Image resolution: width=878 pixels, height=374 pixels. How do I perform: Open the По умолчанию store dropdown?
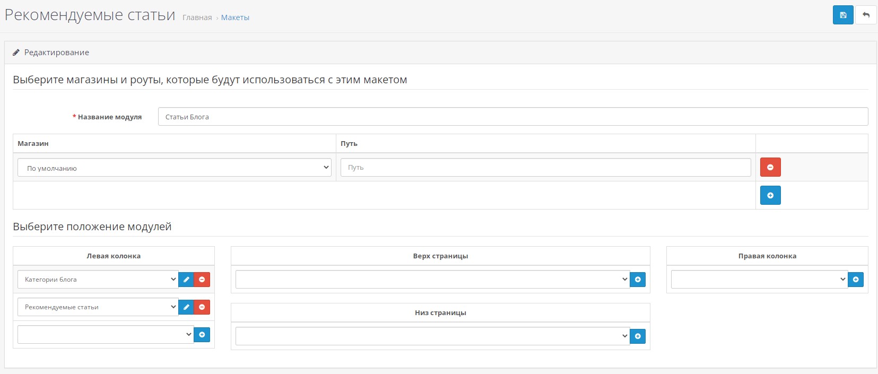(x=175, y=168)
